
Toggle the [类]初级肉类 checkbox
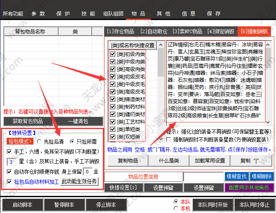(x=112, y=54)
